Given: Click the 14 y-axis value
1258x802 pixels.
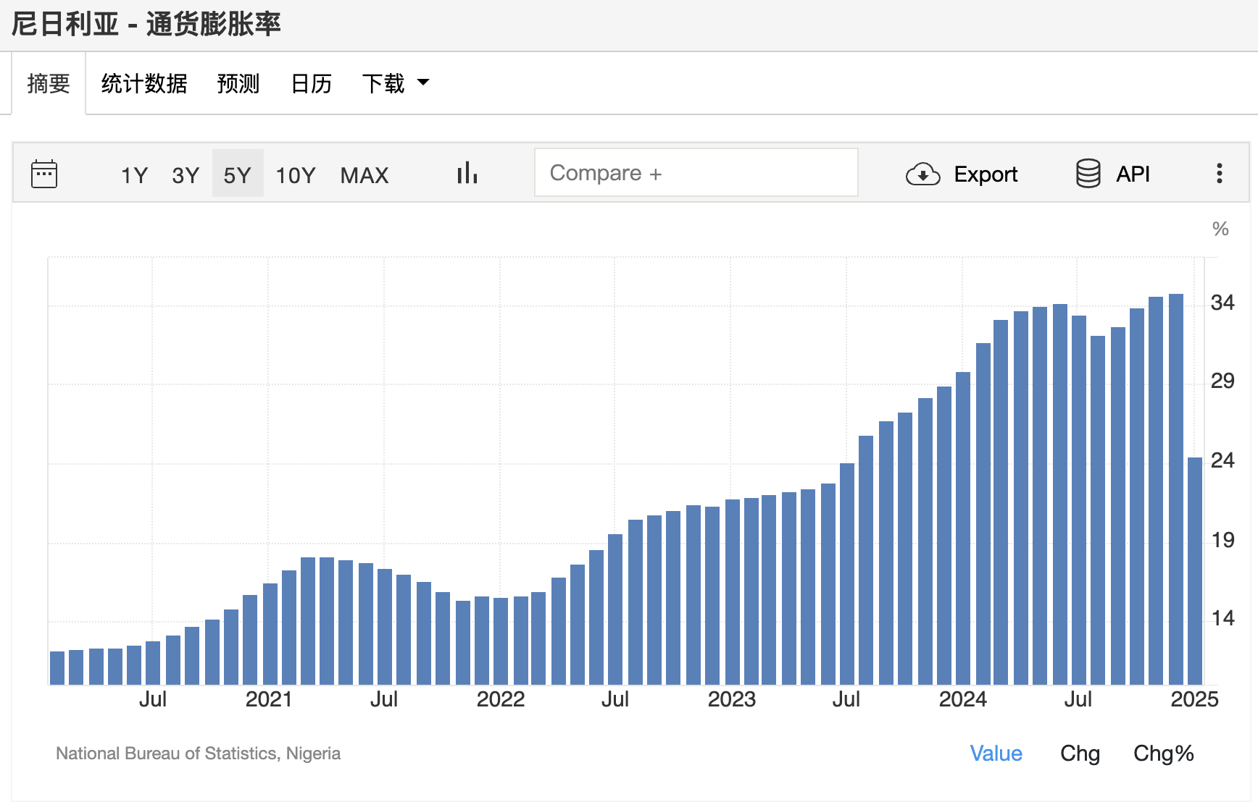Looking at the screenshot, I should coord(1222,618).
